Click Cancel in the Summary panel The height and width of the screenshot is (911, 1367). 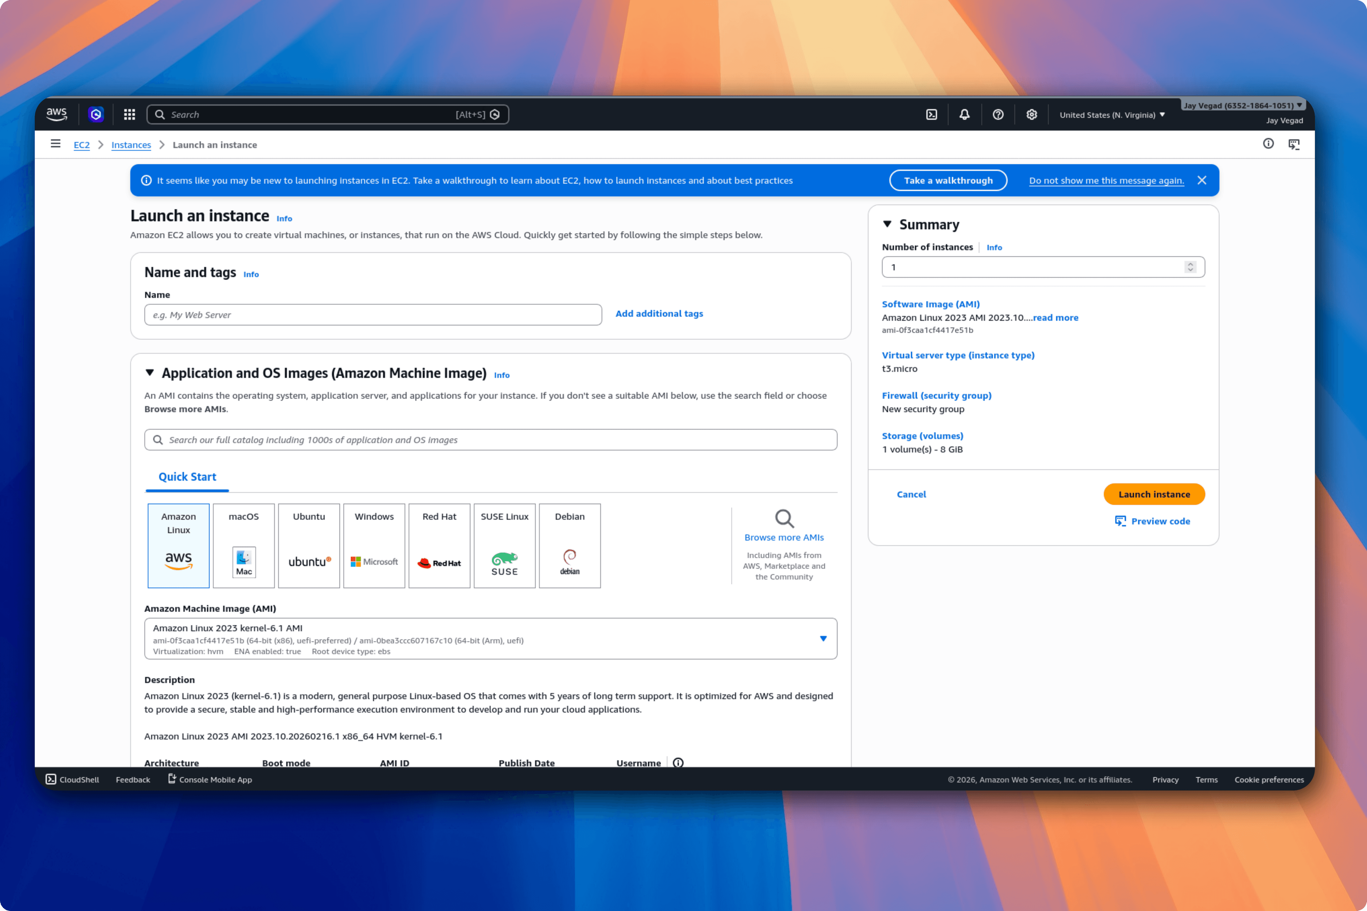(x=911, y=494)
